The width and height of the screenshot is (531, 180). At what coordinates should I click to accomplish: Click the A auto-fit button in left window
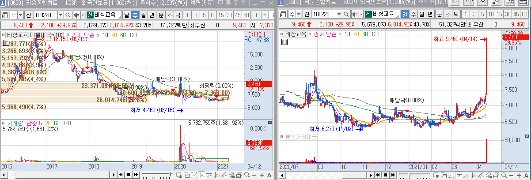click(269, 175)
